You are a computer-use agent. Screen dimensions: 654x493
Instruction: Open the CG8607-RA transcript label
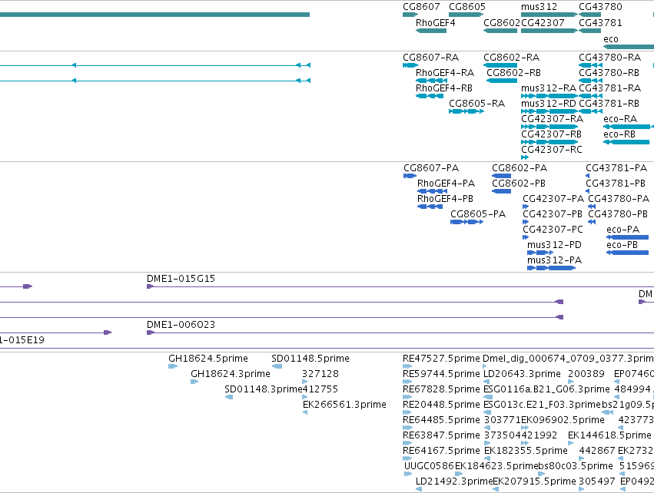(431, 58)
